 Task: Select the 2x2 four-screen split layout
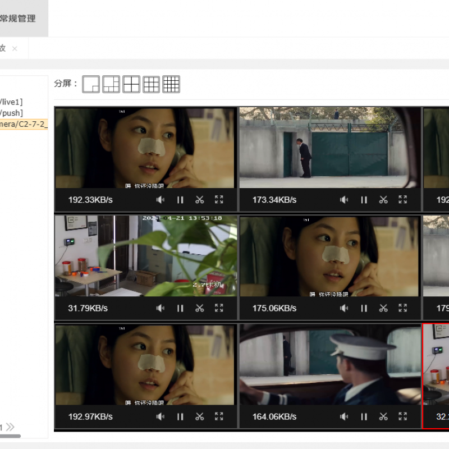click(x=131, y=84)
